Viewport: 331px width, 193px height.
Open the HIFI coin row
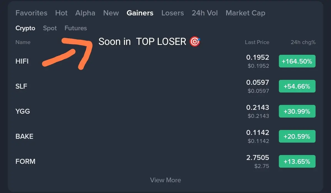pos(165,61)
